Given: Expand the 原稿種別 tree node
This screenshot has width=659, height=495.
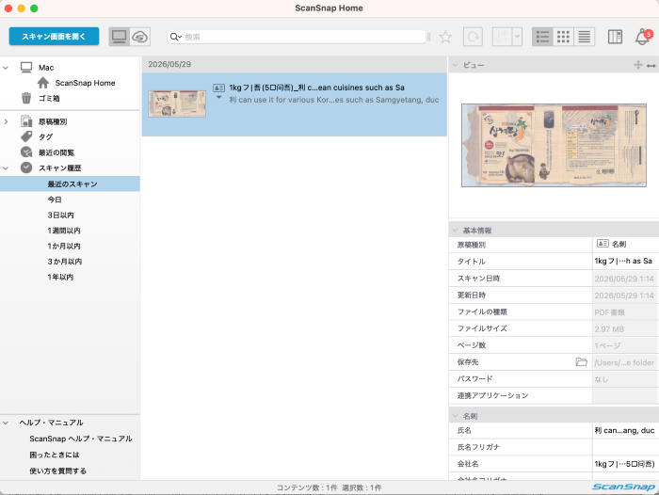Looking at the screenshot, I should [x=6, y=121].
